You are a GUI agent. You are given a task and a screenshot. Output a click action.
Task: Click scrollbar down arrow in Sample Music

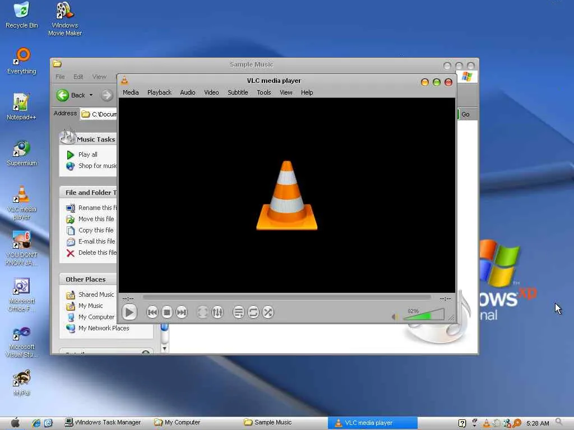click(164, 348)
